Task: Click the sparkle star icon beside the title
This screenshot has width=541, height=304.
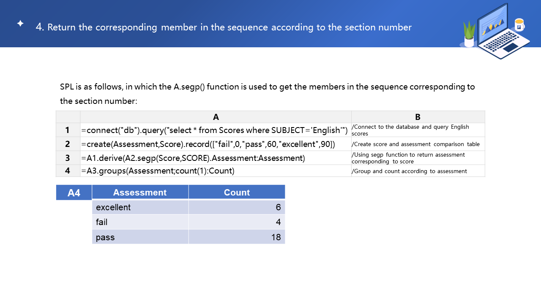Action: (x=20, y=24)
